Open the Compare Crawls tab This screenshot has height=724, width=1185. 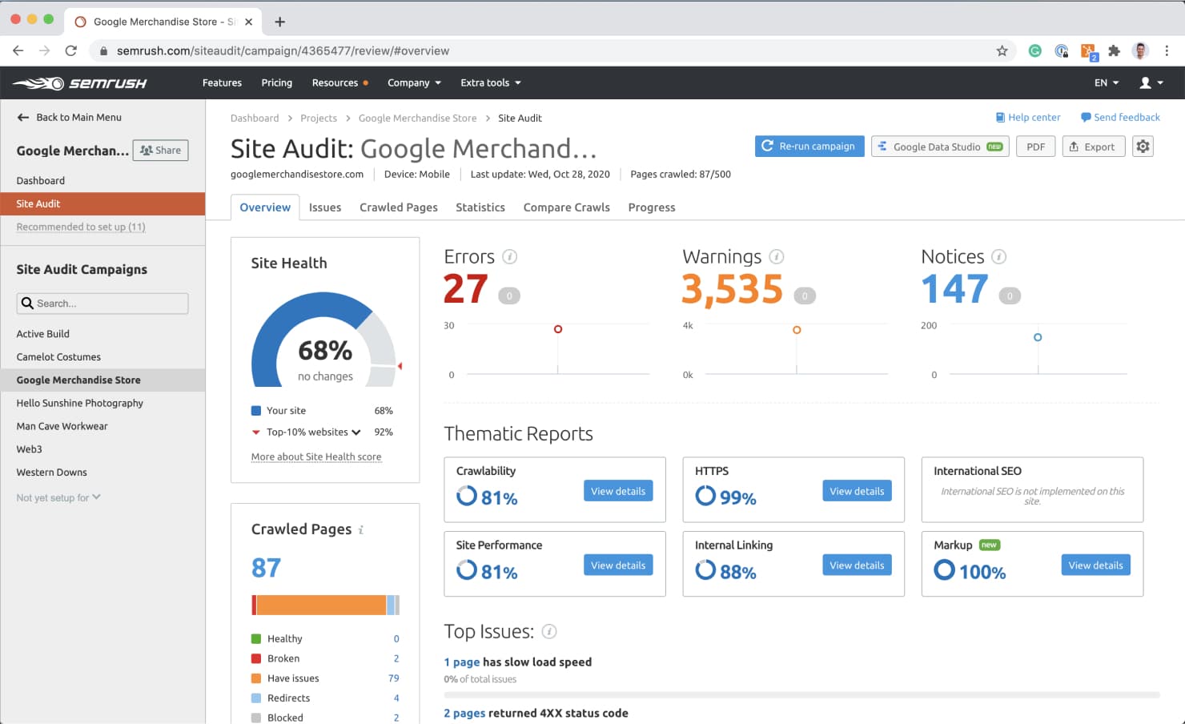pyautogui.click(x=566, y=207)
